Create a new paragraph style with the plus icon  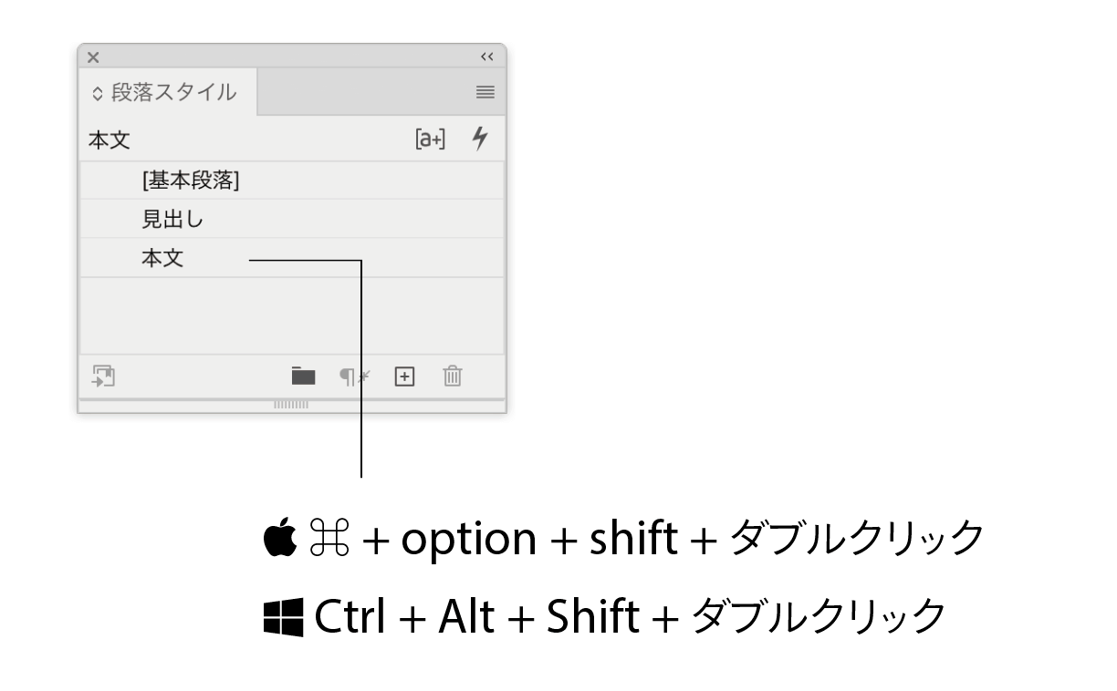404,376
